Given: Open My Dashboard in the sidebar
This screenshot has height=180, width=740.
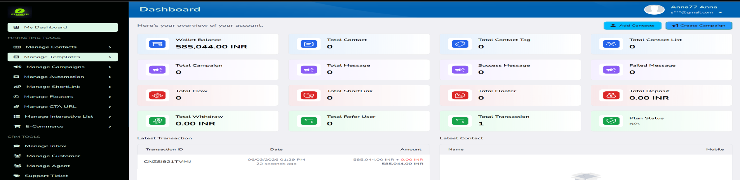Looking at the screenshot, I should [63, 27].
